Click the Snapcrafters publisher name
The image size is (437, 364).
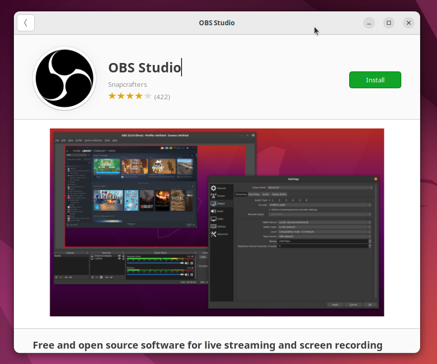pyautogui.click(x=127, y=84)
